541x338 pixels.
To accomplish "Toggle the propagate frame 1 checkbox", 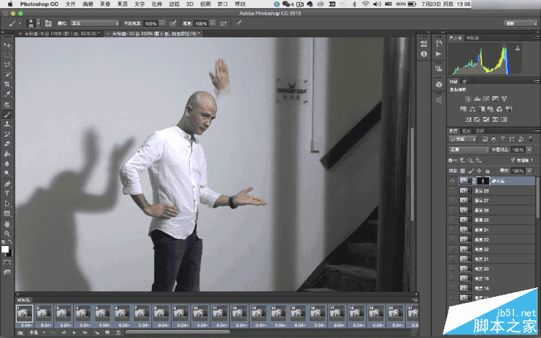I will [513, 160].
